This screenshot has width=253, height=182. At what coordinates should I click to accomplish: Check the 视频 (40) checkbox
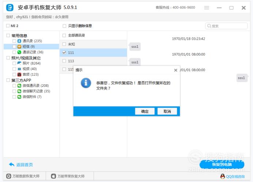[x=14, y=69]
